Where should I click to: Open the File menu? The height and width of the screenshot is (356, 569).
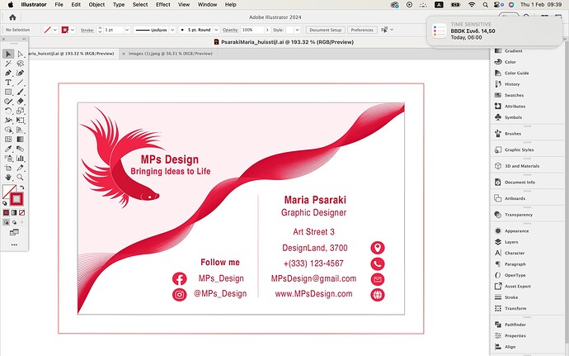pyautogui.click(x=59, y=5)
